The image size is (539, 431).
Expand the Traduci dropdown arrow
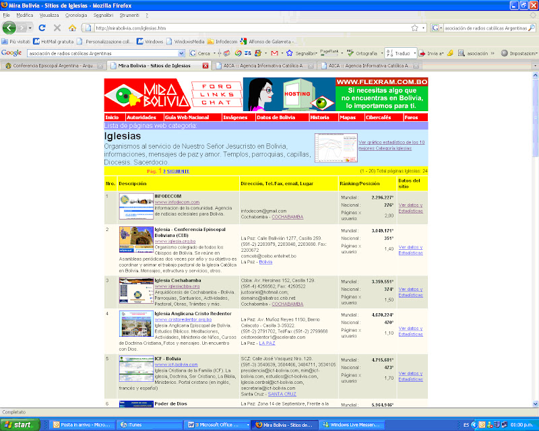point(414,53)
